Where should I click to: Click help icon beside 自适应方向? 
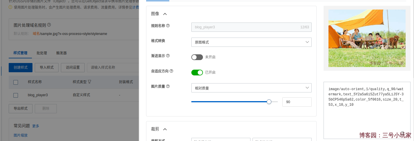click(171, 71)
